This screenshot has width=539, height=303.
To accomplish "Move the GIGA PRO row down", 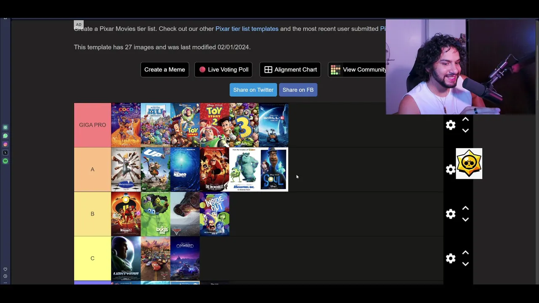I will pos(465,130).
